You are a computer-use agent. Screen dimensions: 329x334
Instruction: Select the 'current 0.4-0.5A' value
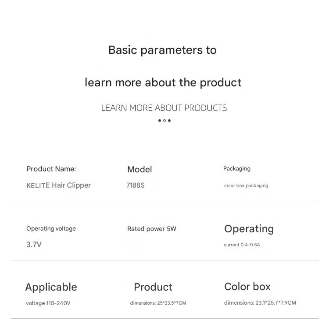coord(242,245)
